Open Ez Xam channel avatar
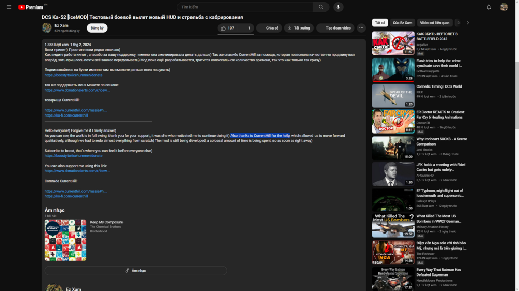 47,28
